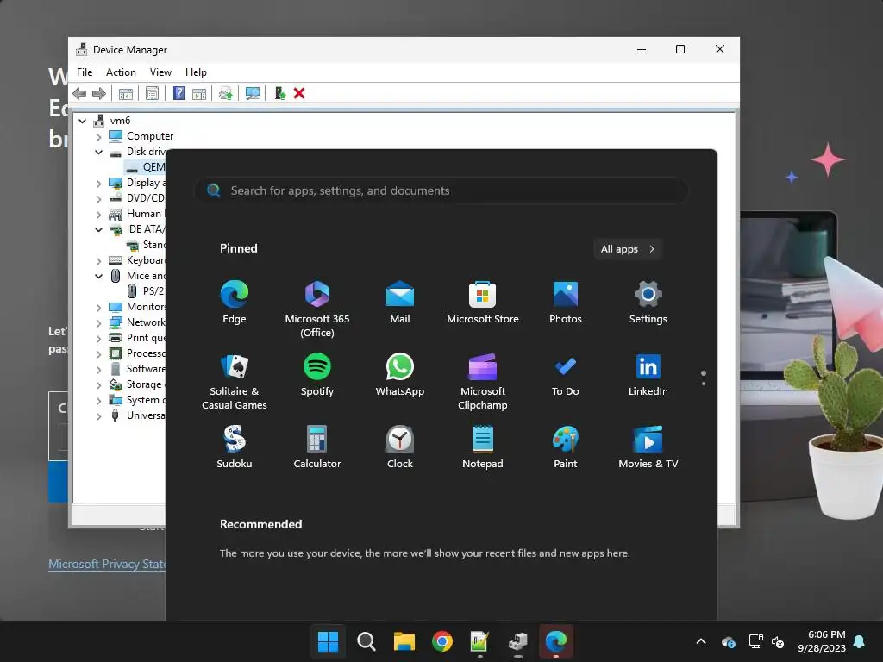Select the QEMU disk drive item
Viewport: 883px width, 662px height.
pyautogui.click(x=146, y=167)
